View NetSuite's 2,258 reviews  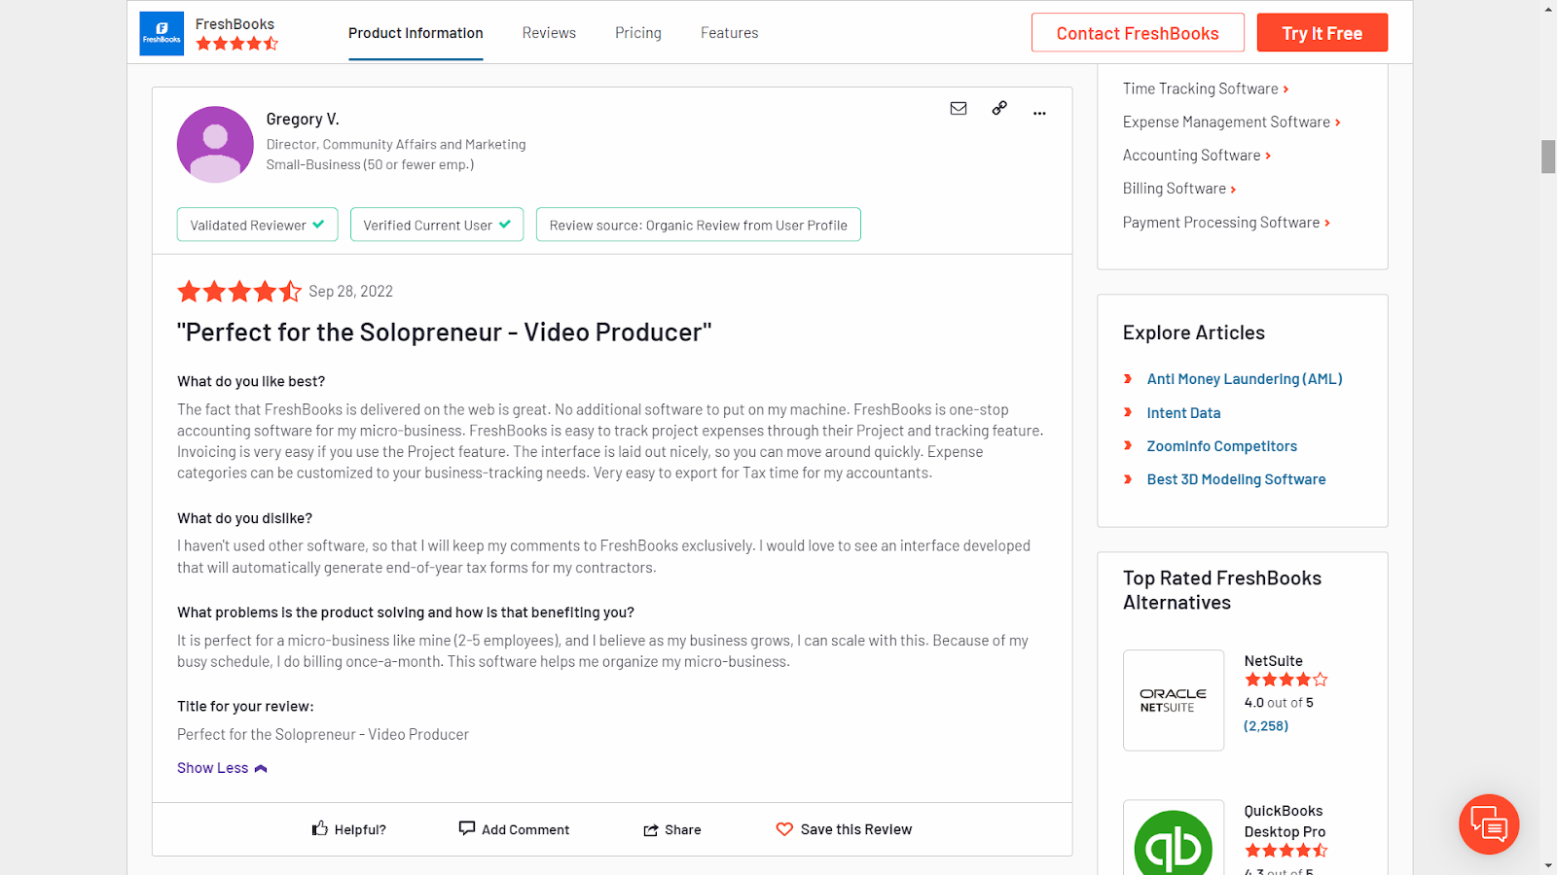tap(1266, 726)
